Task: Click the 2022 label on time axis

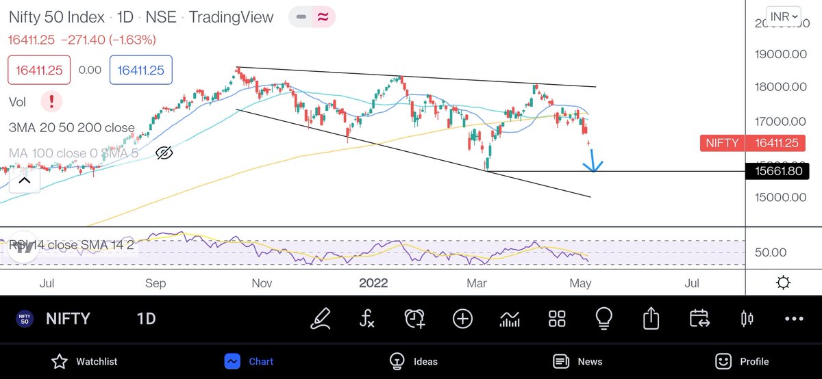Action: click(x=373, y=283)
